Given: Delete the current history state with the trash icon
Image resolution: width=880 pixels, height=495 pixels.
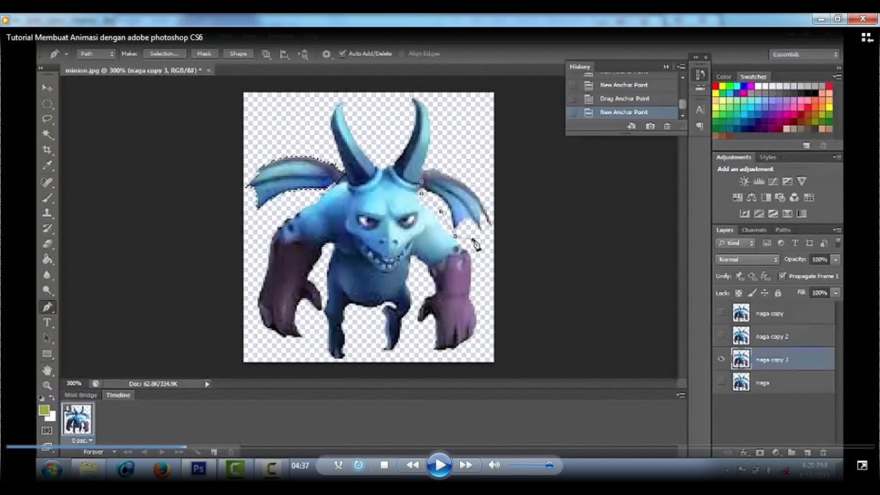Looking at the screenshot, I should point(667,126).
